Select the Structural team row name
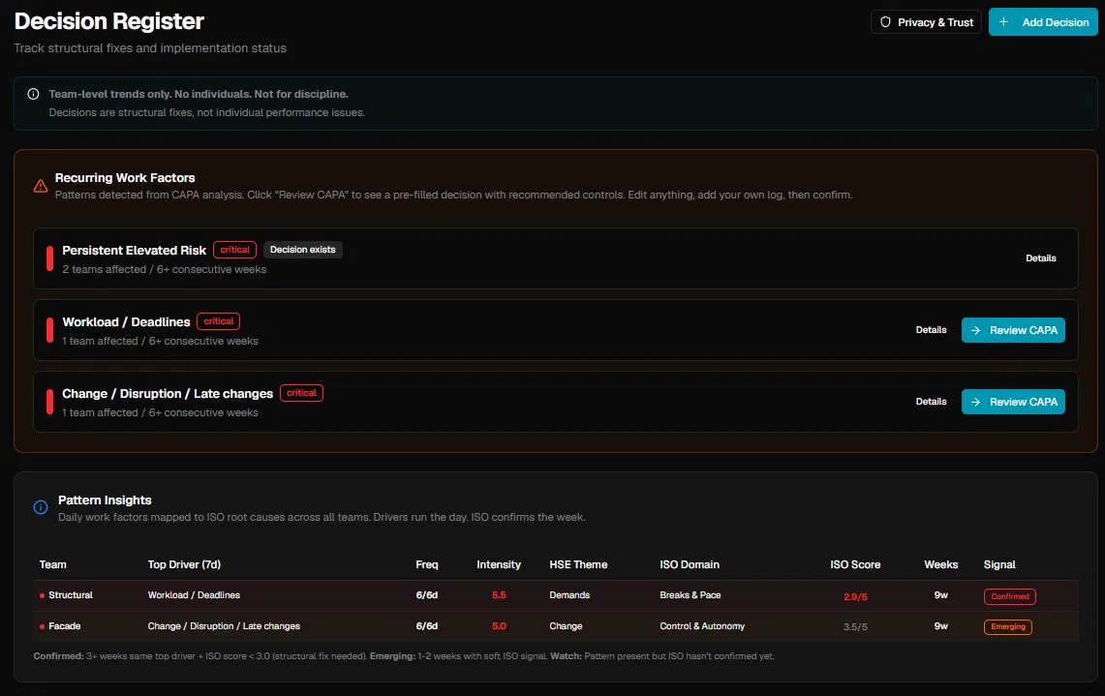The height and width of the screenshot is (696, 1105). tap(71, 596)
